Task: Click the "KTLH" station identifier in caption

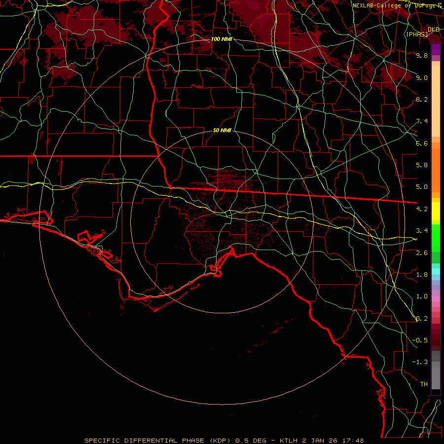Action: (288, 441)
